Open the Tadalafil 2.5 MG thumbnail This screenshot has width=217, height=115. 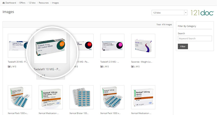[x=112, y=46]
